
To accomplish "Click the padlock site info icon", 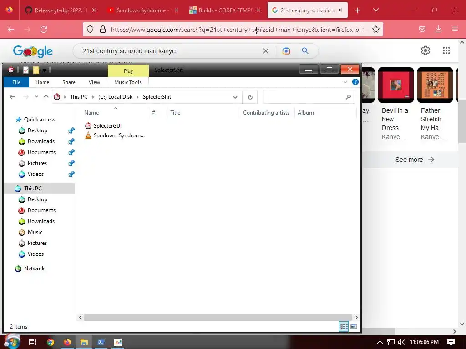I will (103, 30).
